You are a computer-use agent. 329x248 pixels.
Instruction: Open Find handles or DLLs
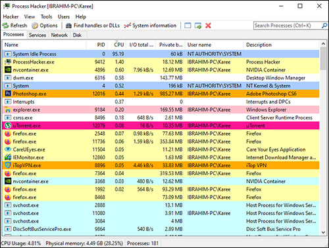tap(93, 26)
